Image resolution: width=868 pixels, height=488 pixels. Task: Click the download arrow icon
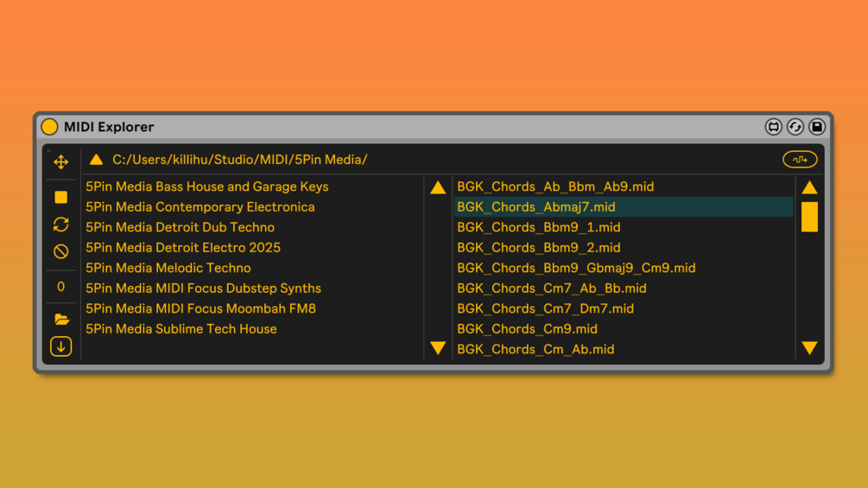(x=61, y=347)
